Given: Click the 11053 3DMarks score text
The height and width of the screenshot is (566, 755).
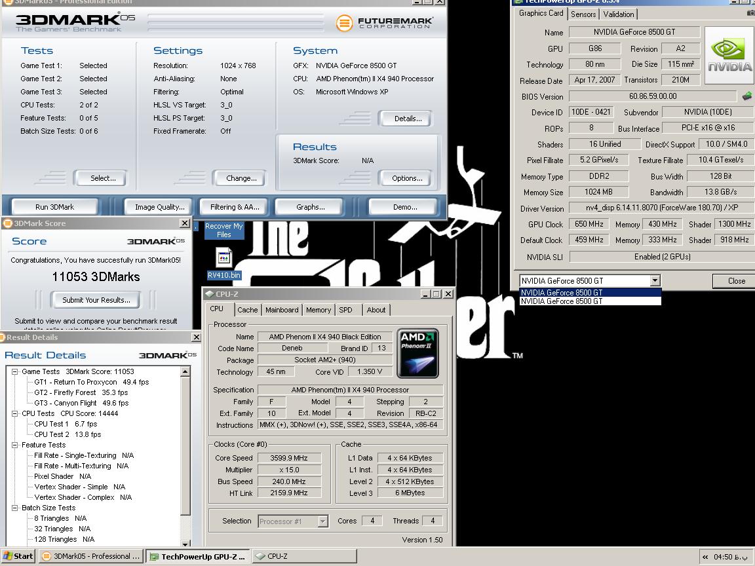Looking at the screenshot, I should point(96,276).
